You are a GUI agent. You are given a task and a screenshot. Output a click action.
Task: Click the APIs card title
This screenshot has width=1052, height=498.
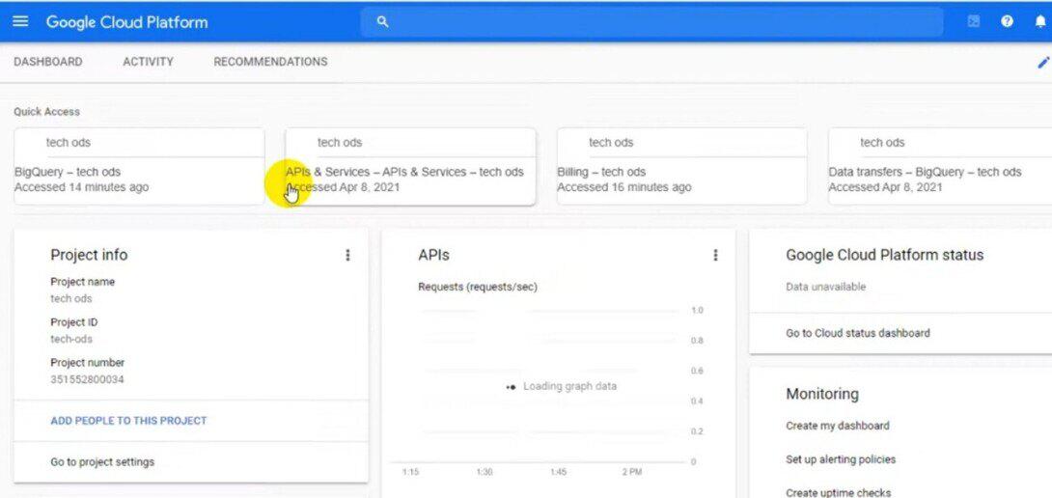(x=433, y=255)
